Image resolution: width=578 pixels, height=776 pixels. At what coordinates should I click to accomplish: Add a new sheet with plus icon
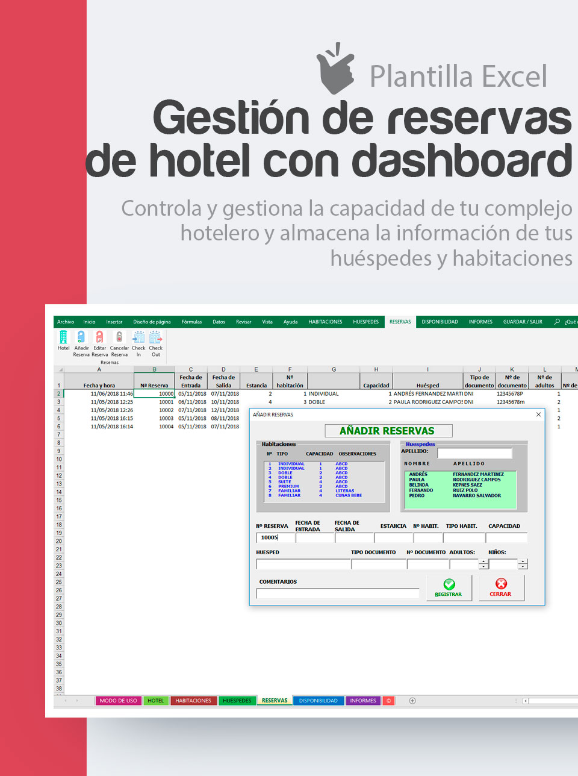[412, 701]
